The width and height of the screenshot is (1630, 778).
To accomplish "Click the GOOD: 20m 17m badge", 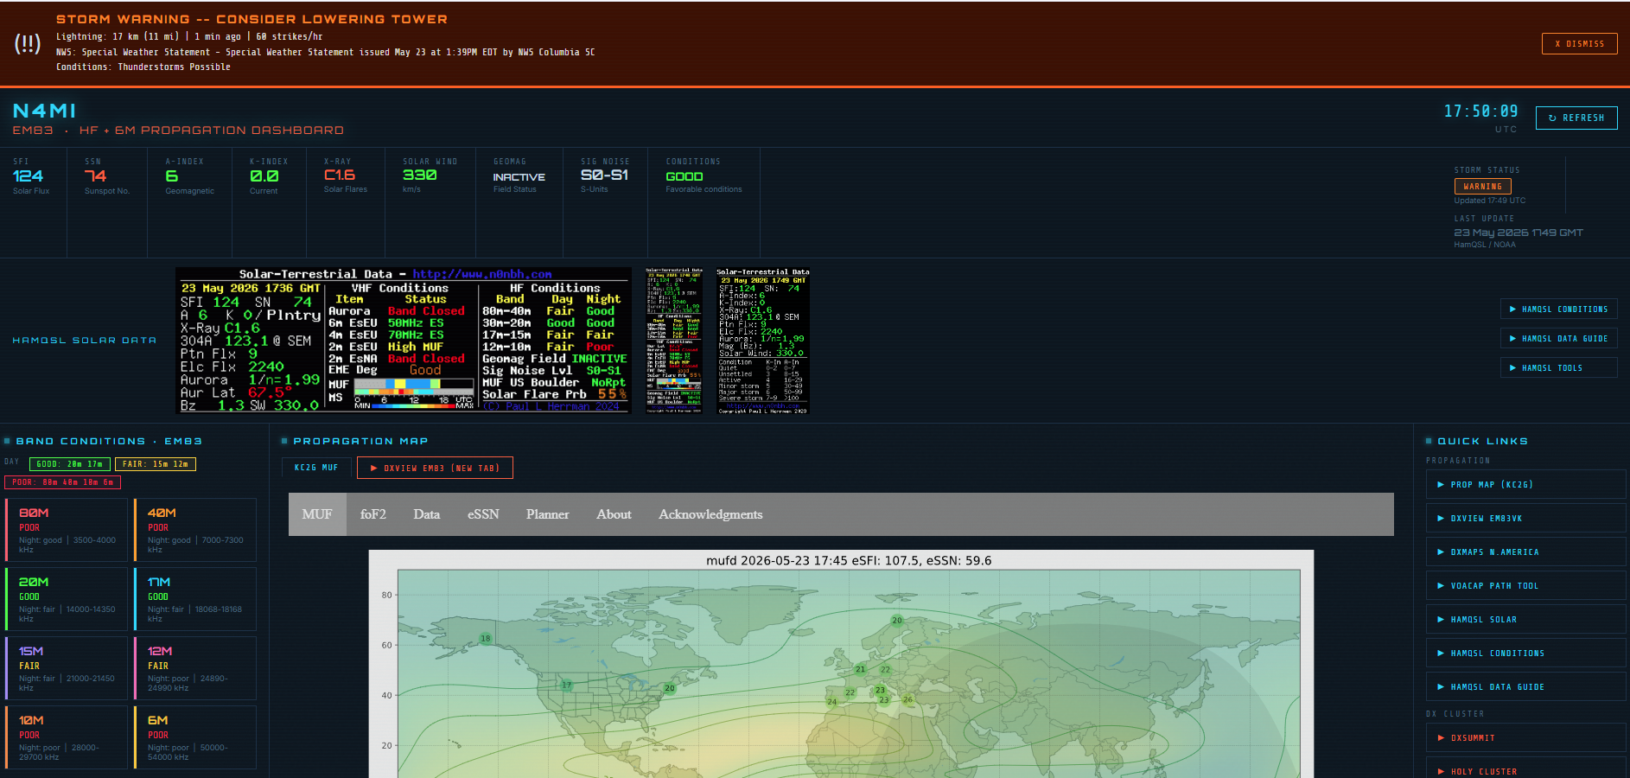I will pyautogui.click(x=70, y=464).
